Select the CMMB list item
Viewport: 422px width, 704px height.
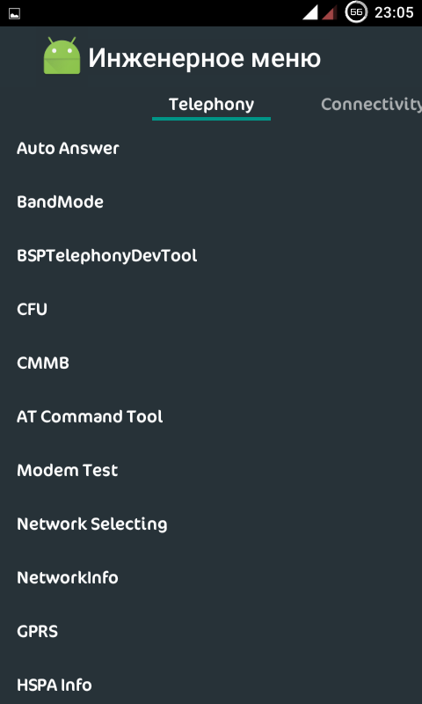[211, 363]
